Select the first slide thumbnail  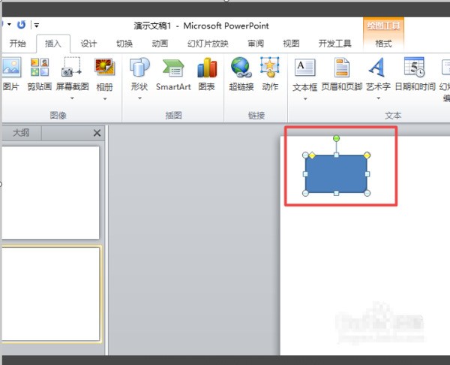pyautogui.click(x=50, y=192)
